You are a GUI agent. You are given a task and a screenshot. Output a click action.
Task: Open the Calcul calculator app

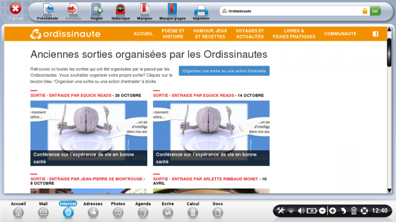193,210
